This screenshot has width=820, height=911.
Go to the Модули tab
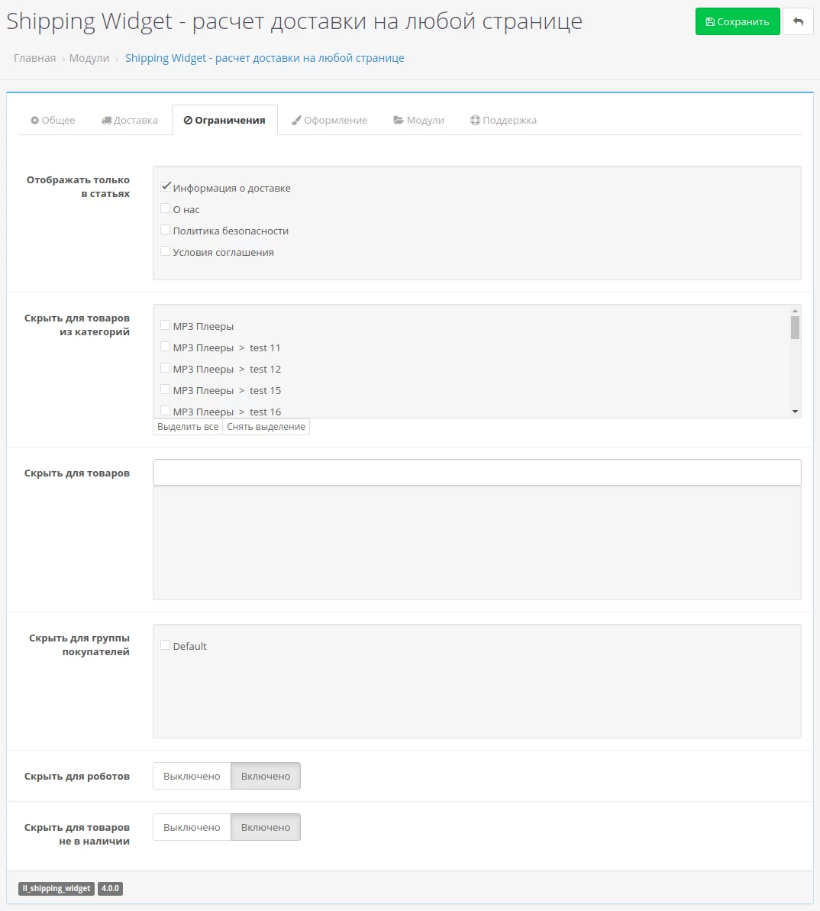[418, 120]
